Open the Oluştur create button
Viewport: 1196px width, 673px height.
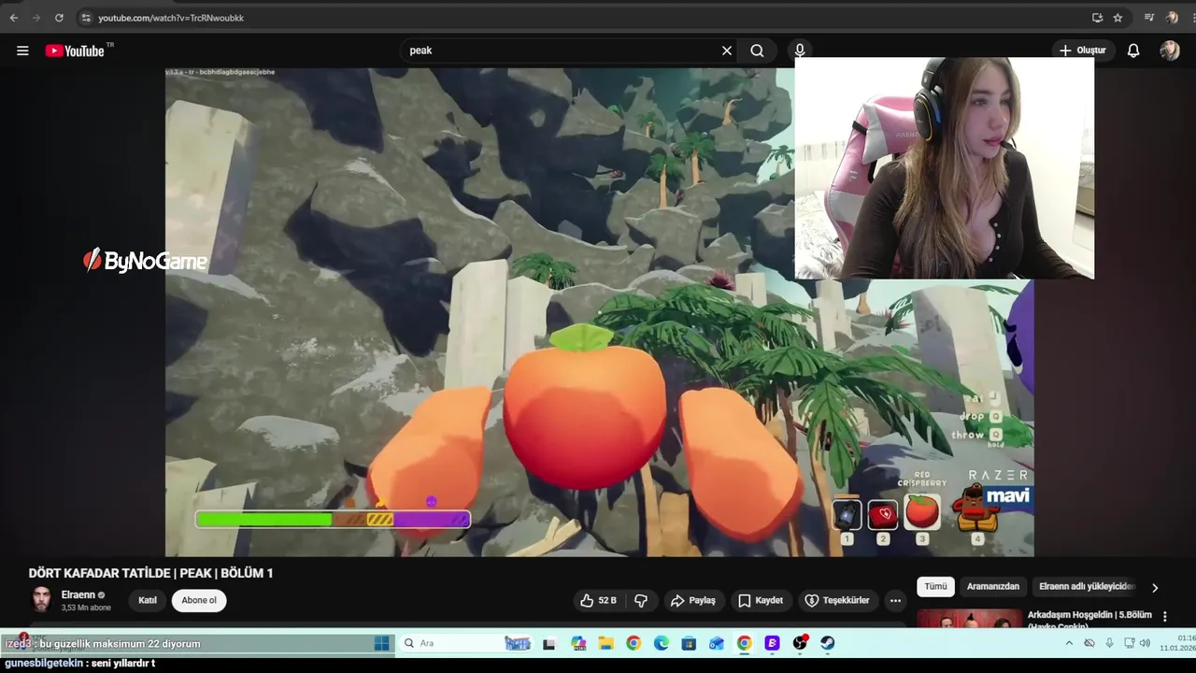click(x=1082, y=50)
